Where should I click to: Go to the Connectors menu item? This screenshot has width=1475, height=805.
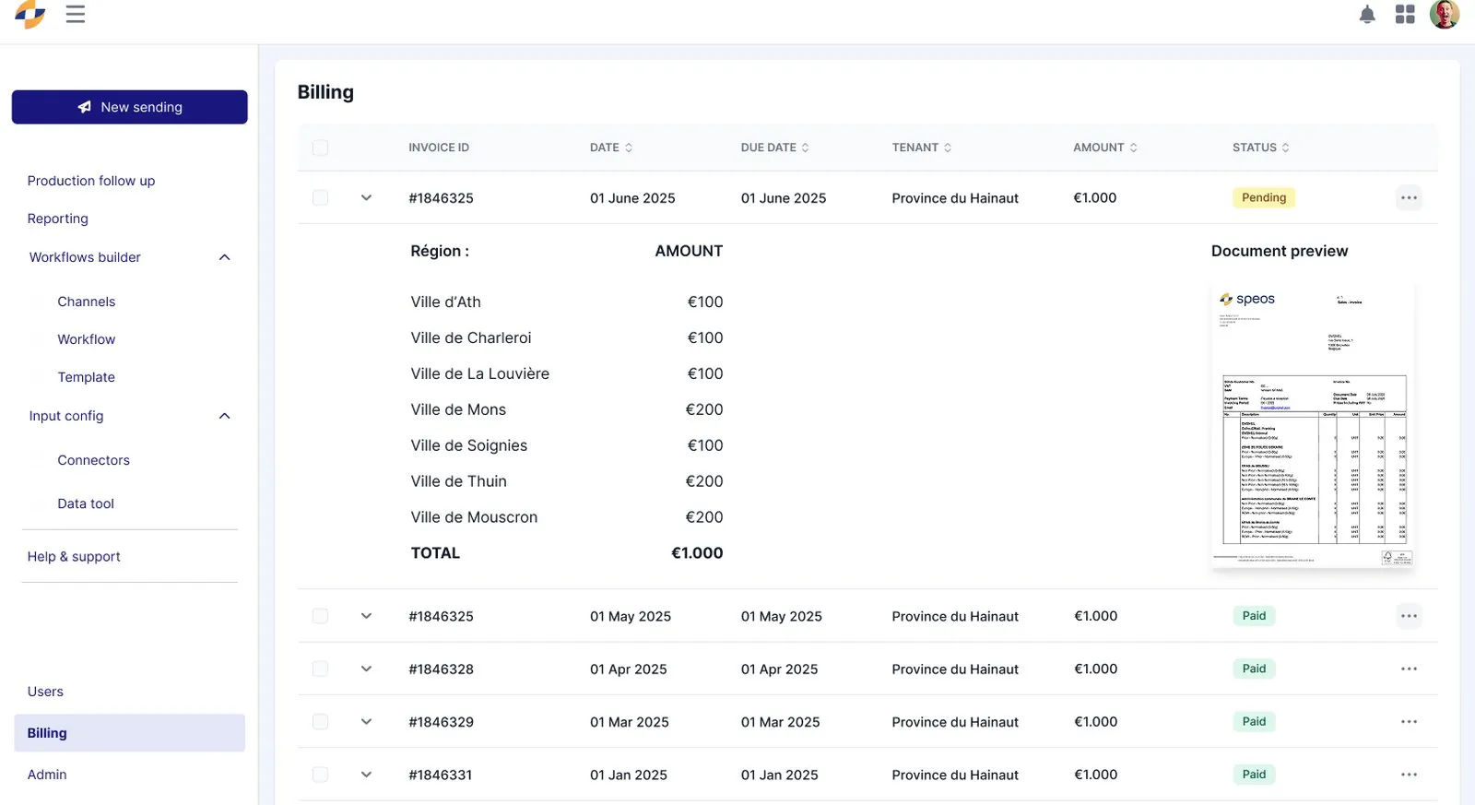[x=93, y=460]
